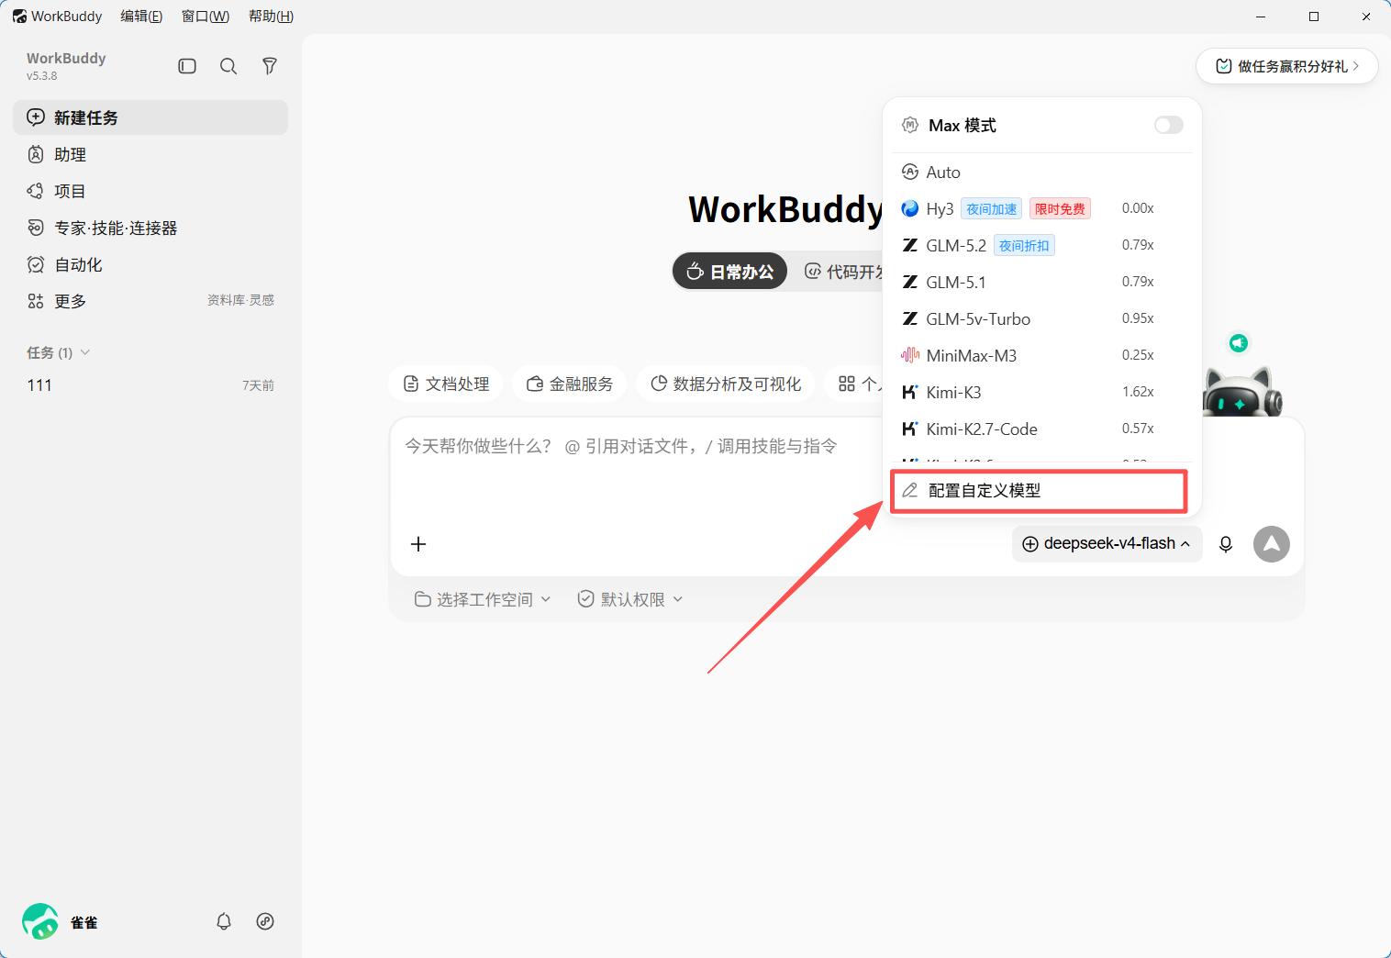Click the round send arrow button

tap(1272, 544)
